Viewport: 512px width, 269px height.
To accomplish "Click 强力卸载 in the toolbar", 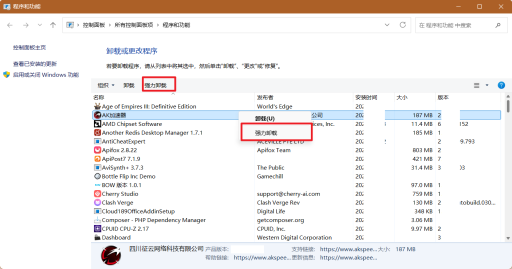I will 155,85.
